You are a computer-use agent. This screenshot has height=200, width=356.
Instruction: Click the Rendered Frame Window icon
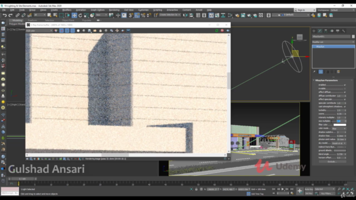[x=243, y=15]
